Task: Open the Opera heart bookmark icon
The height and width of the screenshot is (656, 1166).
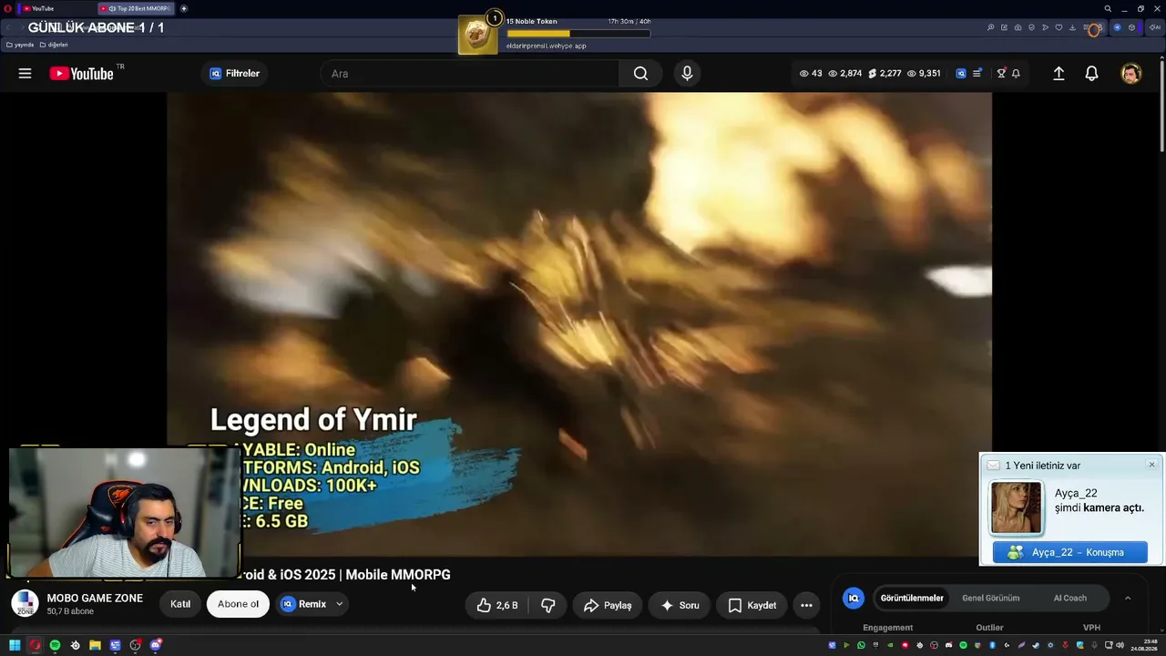Action: pos(1059,27)
